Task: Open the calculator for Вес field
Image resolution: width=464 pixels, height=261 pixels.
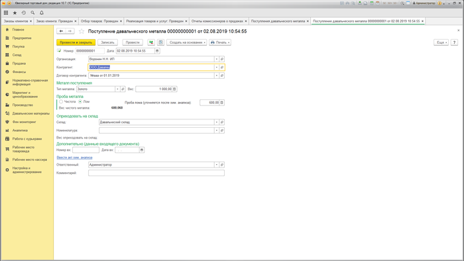Action: pyautogui.click(x=174, y=89)
